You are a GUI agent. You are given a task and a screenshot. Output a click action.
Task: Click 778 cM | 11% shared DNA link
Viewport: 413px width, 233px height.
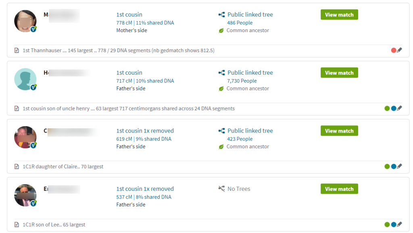click(145, 23)
